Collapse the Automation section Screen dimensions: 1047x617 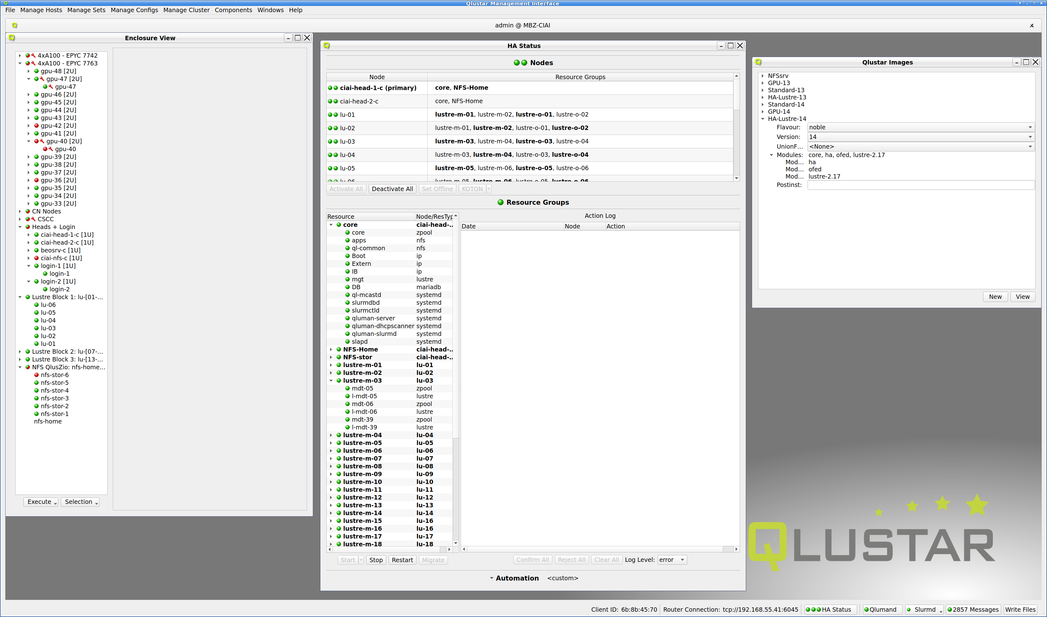(x=492, y=578)
